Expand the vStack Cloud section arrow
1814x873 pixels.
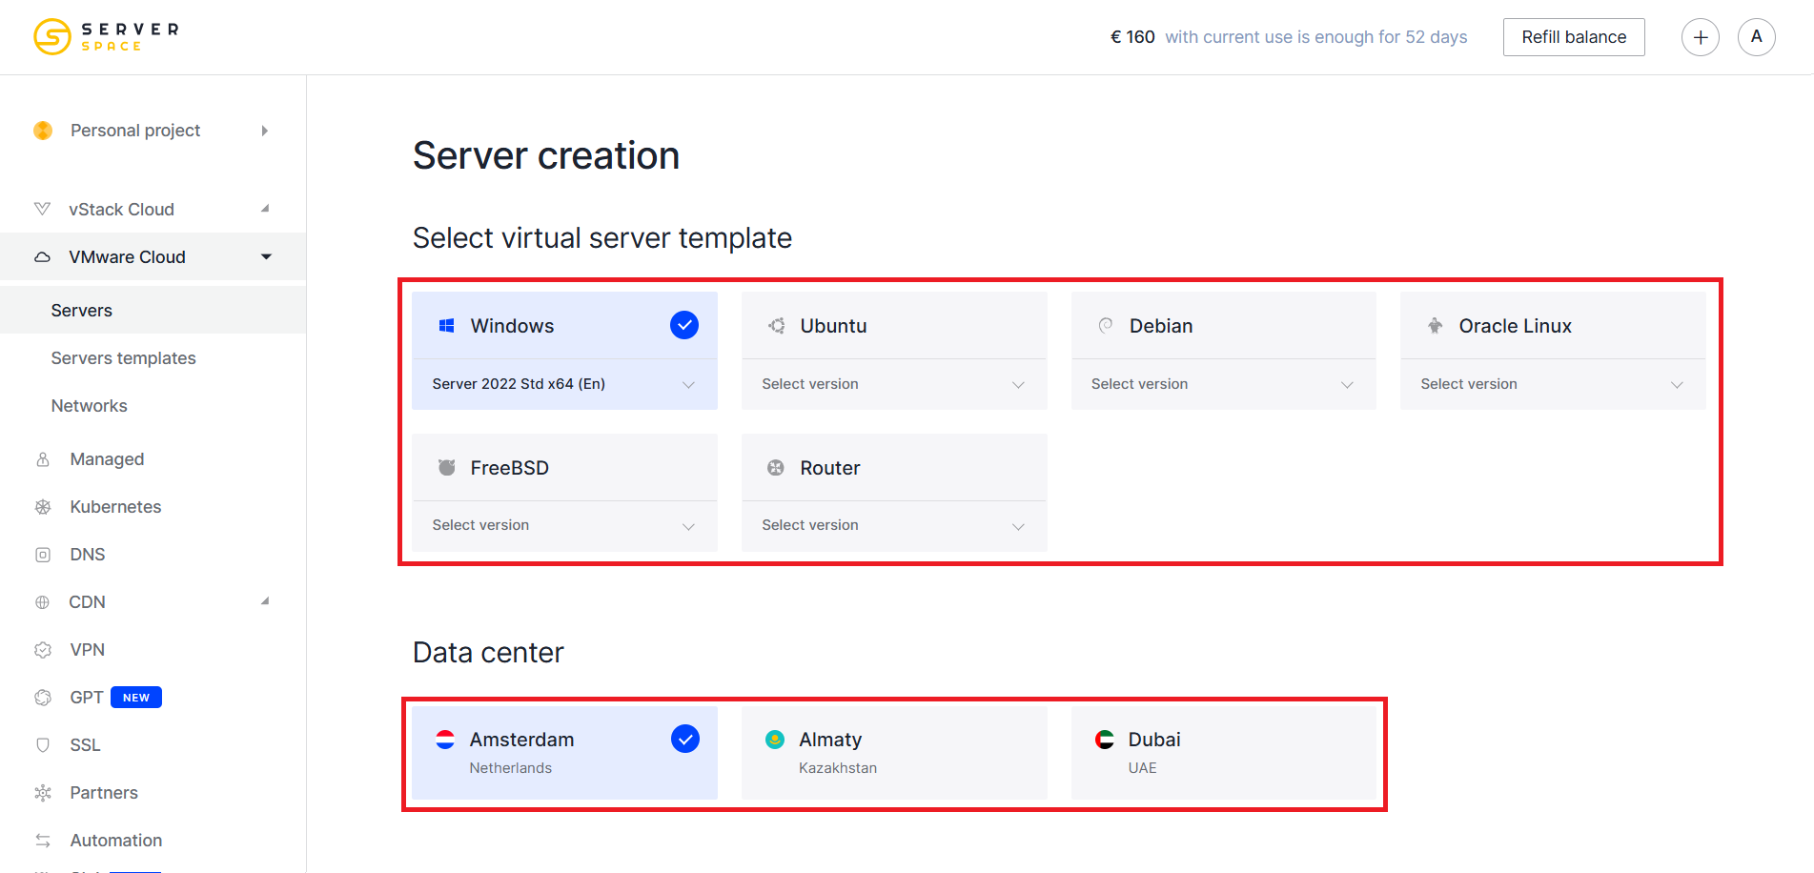[x=266, y=208]
